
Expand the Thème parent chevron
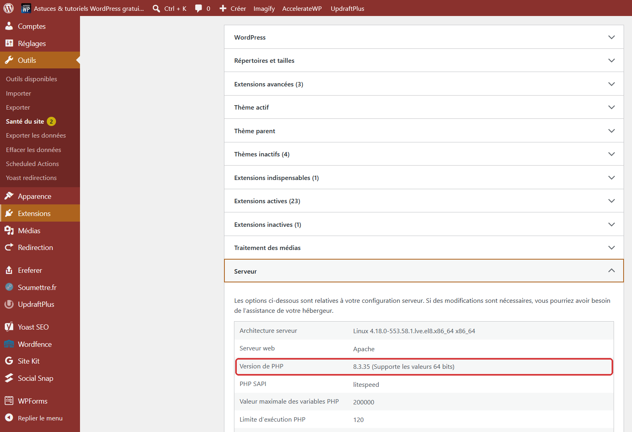(611, 131)
